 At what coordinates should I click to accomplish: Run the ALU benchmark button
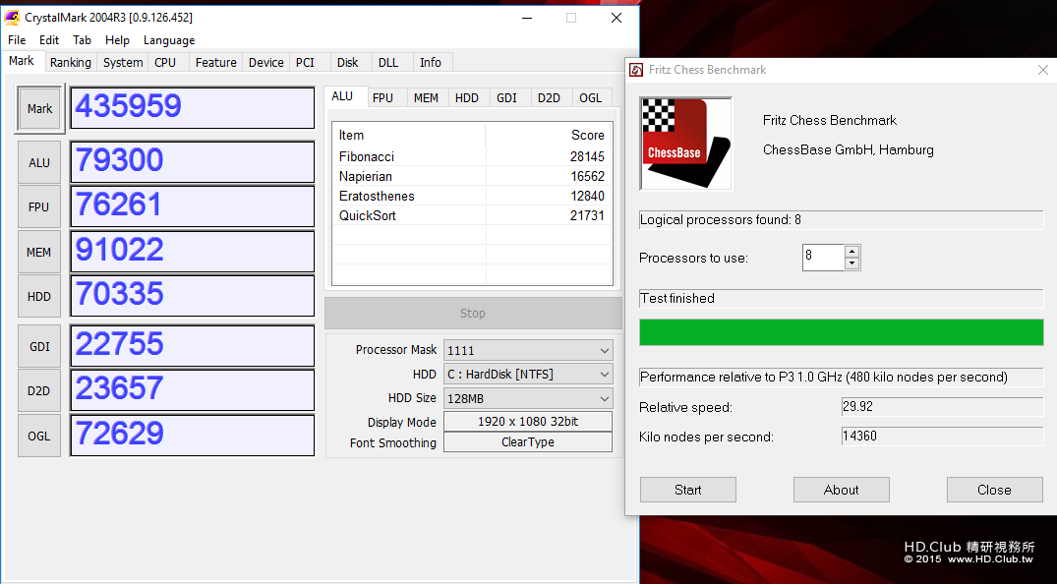(x=39, y=162)
